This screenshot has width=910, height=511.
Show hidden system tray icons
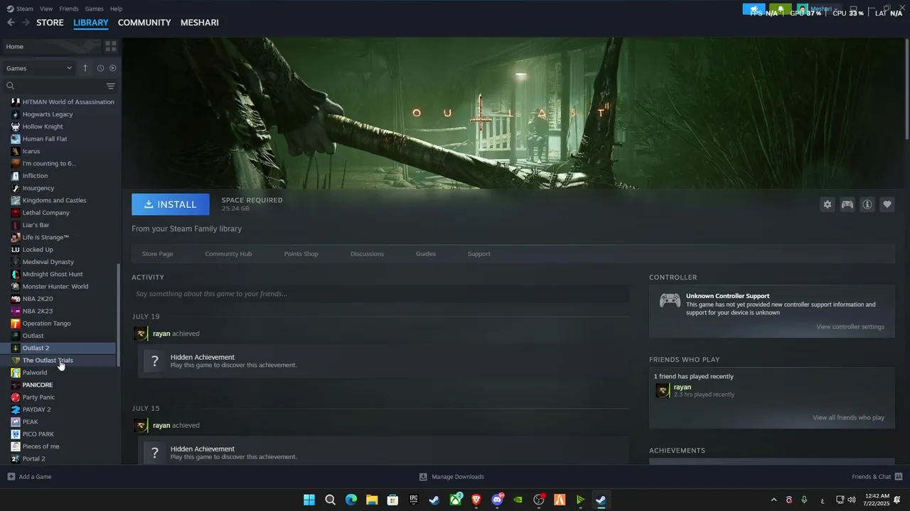[773, 500]
